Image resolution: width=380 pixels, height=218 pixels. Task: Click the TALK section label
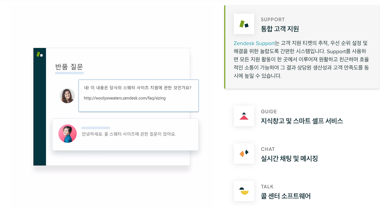pos(267,186)
